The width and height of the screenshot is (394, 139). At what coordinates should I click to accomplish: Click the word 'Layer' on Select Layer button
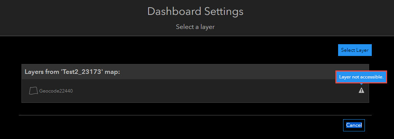362,50
